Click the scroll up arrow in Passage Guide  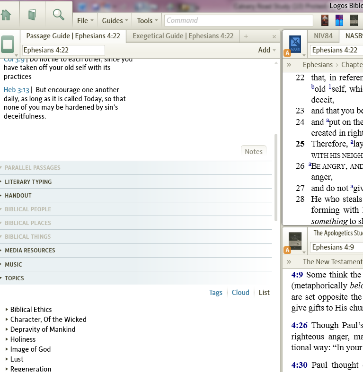[276, 63]
